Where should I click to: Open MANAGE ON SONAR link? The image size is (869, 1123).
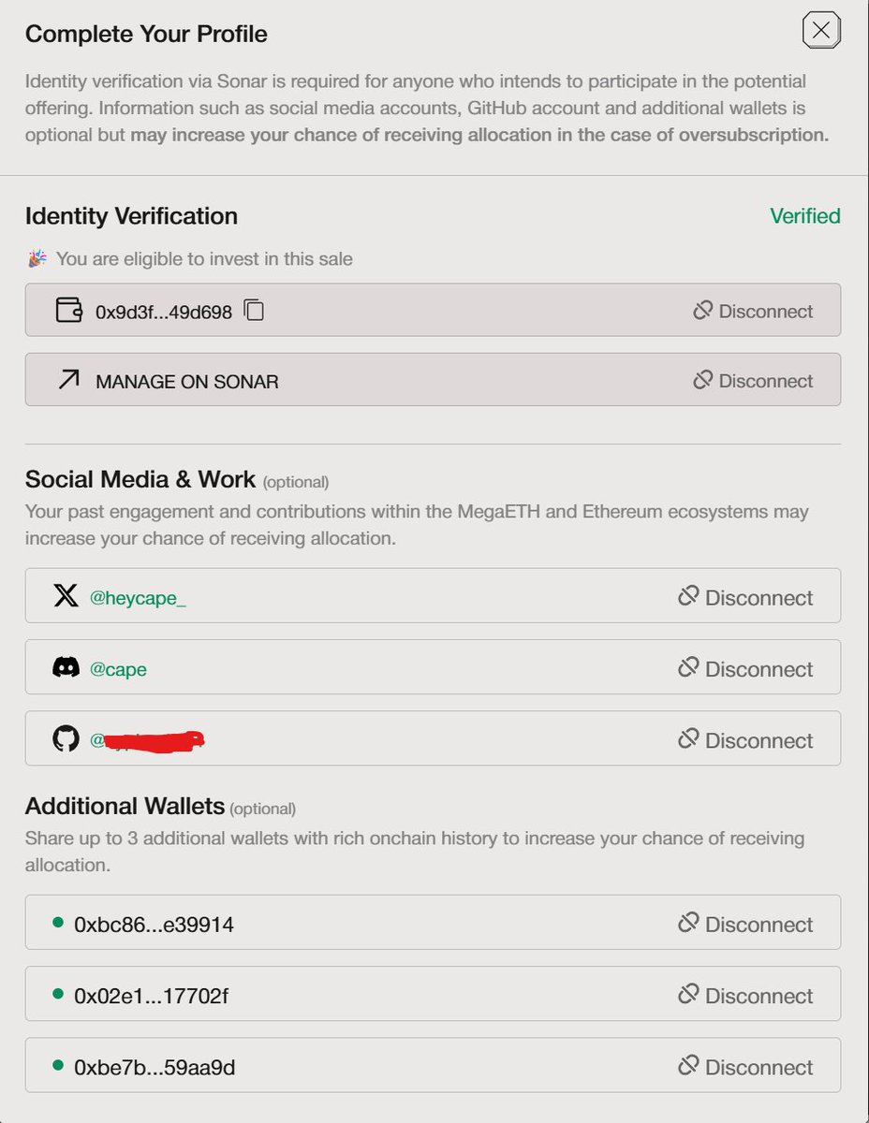click(186, 382)
